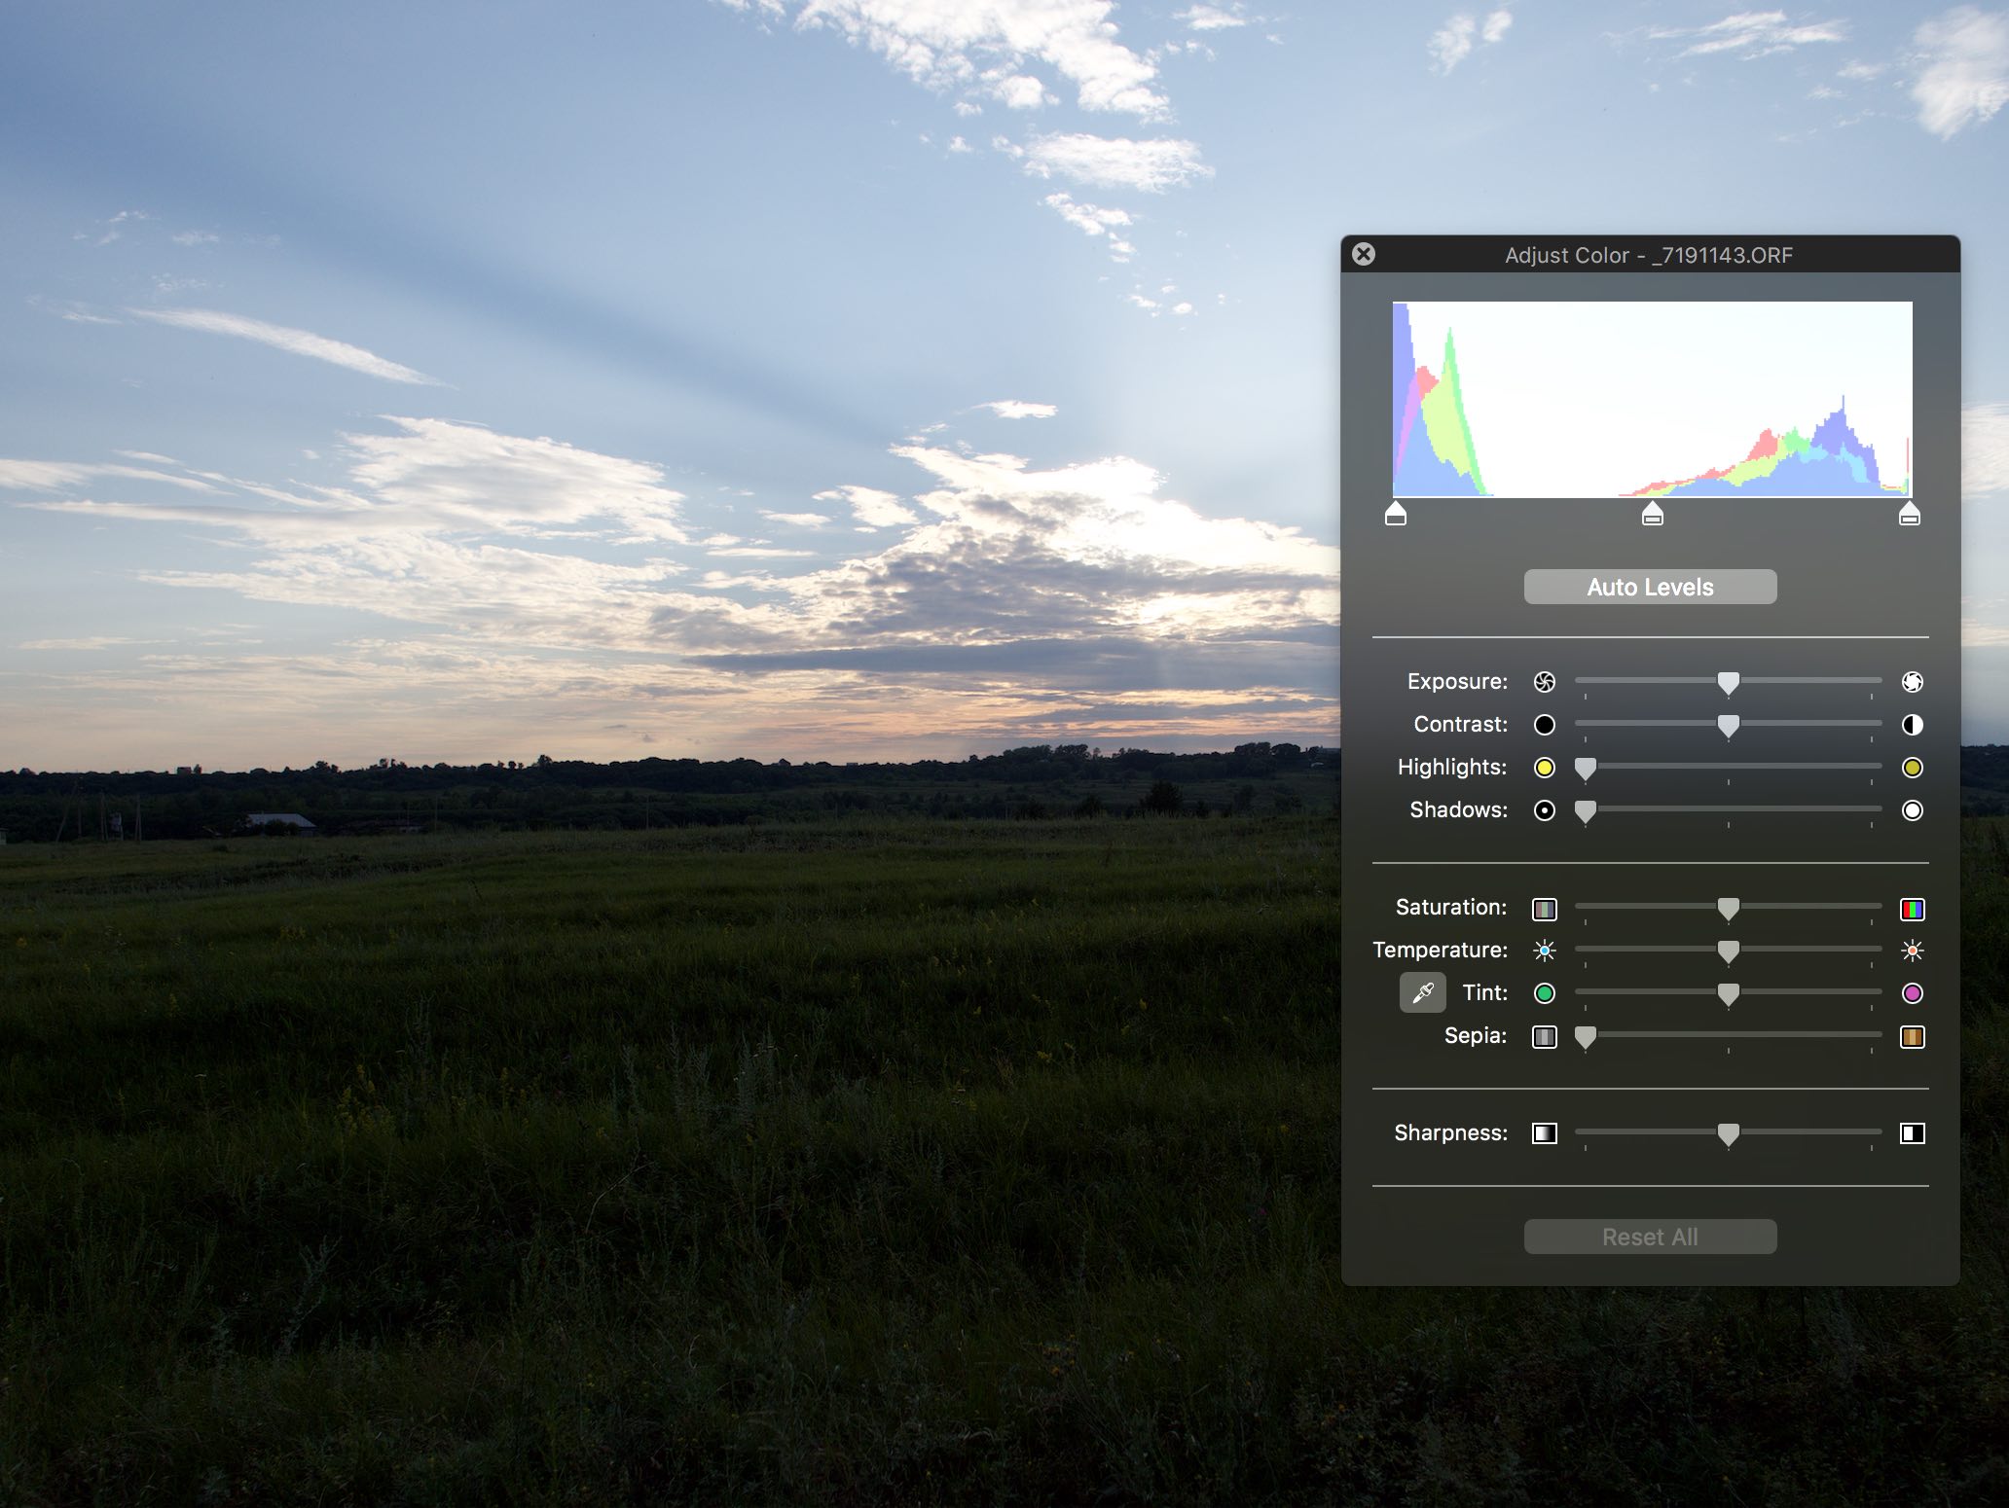Click the midtone histogram handle
This screenshot has width=2009, height=1508.
(1652, 514)
